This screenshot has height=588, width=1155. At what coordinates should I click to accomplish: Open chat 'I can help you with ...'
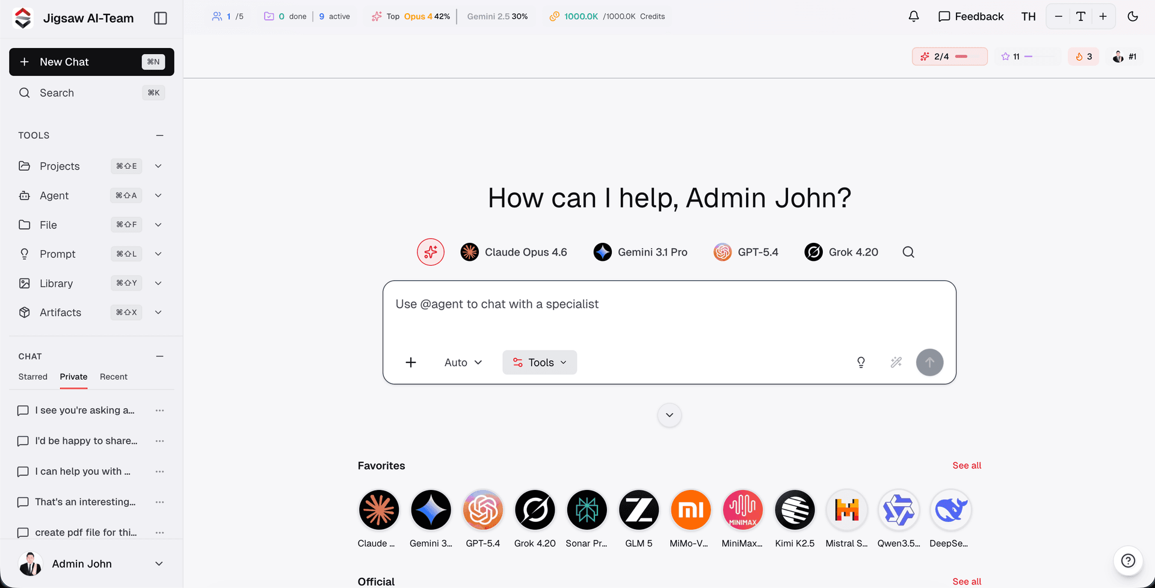82,471
